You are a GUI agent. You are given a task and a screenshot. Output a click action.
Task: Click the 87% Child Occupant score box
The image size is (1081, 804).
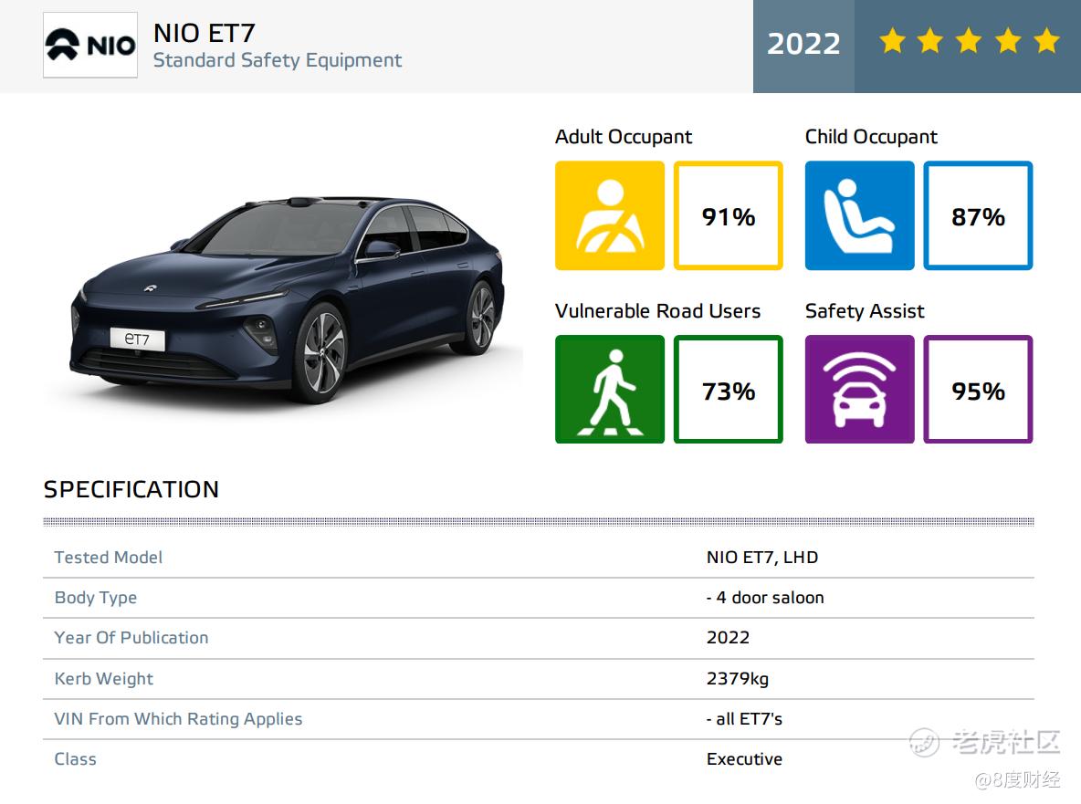[x=978, y=215]
